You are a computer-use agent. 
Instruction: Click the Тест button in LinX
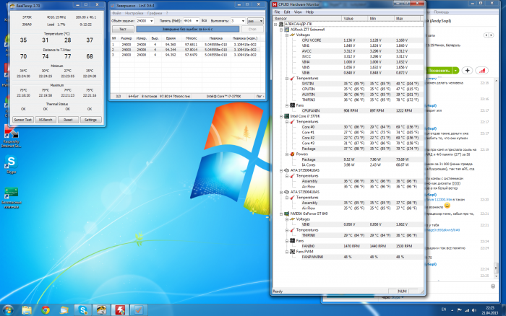click(x=123, y=29)
